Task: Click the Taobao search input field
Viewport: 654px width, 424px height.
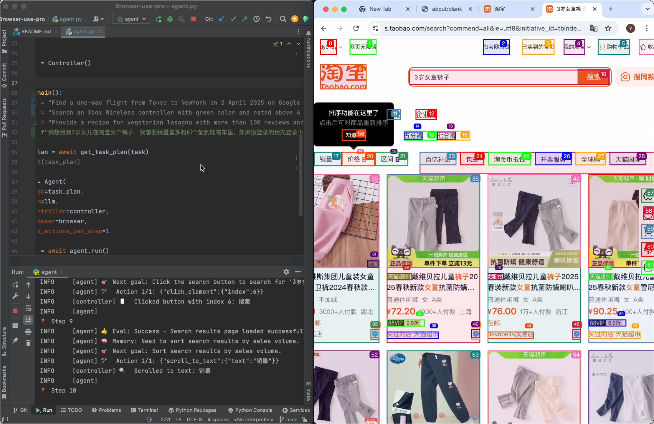Action: tap(492, 77)
